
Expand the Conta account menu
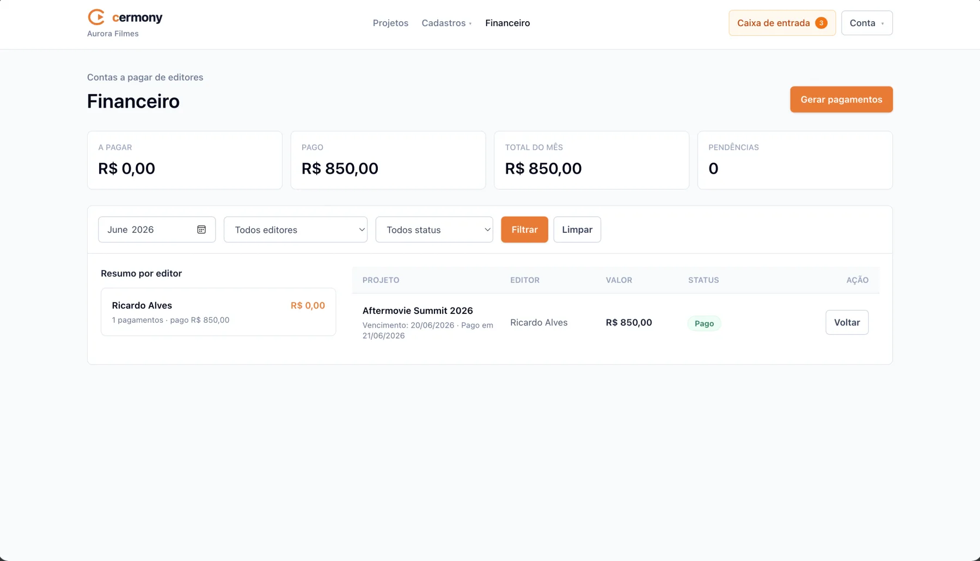click(867, 23)
